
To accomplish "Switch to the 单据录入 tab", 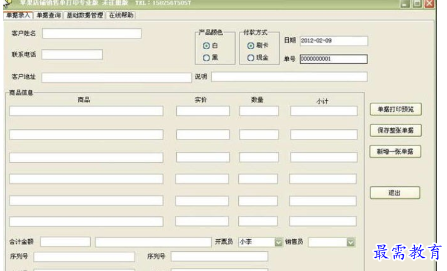I will (18, 15).
